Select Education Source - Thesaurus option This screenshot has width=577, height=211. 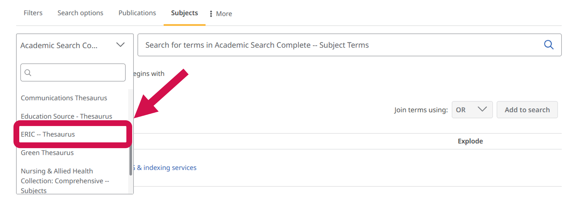[x=66, y=116]
